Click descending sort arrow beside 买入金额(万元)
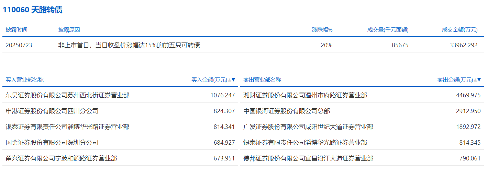487x169 pixels. [x=234, y=80]
